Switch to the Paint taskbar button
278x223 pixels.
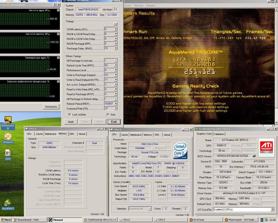click(x=30, y=220)
